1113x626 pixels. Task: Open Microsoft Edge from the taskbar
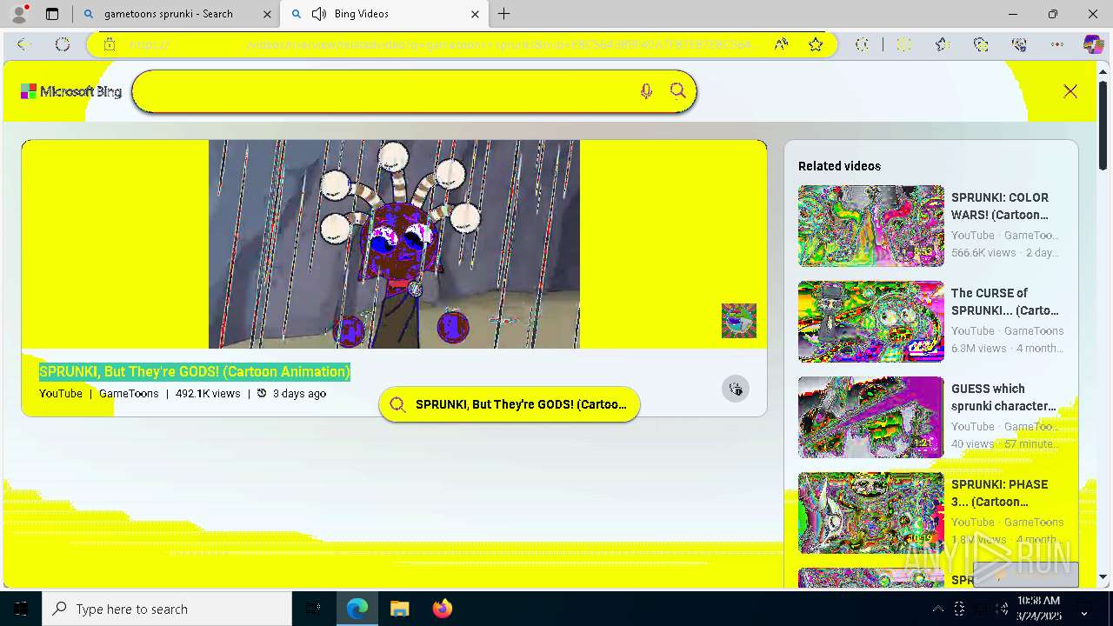point(357,609)
